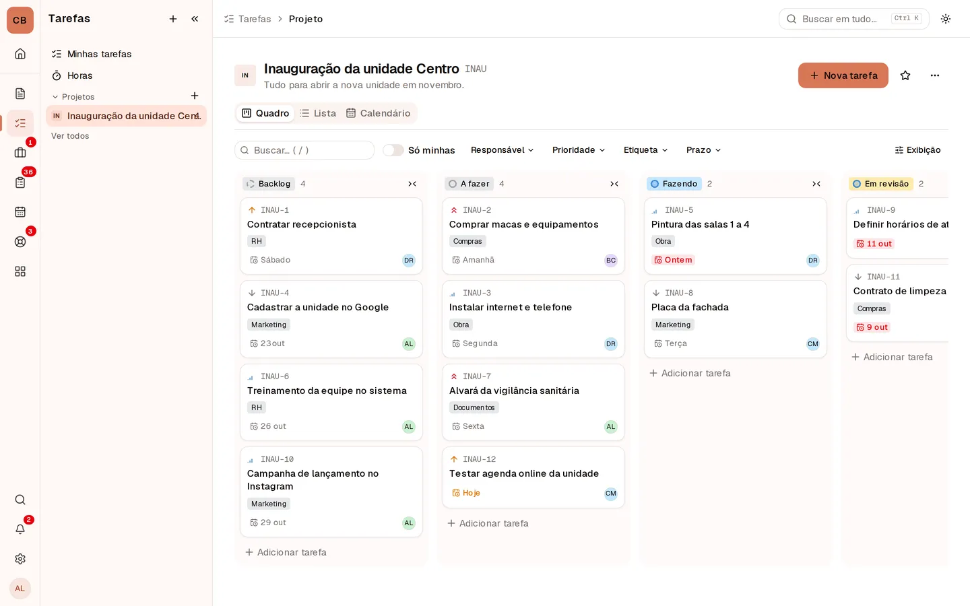
Task: Collapse the Tarefas sidebar panel
Action: (x=195, y=19)
